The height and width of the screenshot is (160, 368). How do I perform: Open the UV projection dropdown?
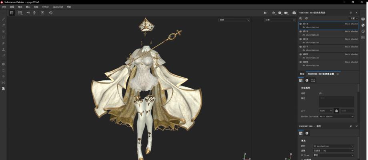tap(333, 146)
